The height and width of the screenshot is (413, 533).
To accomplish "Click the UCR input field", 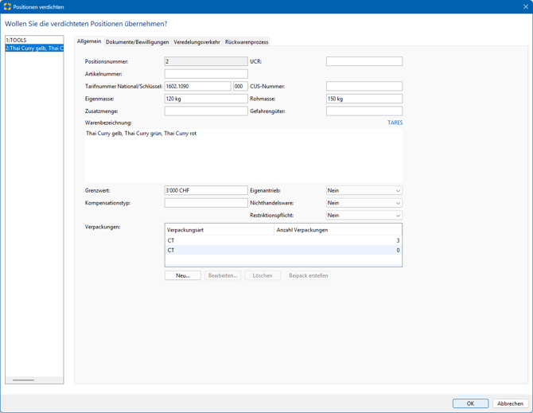I will [364, 61].
